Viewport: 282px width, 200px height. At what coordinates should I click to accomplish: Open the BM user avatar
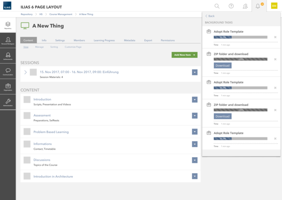(274, 6)
